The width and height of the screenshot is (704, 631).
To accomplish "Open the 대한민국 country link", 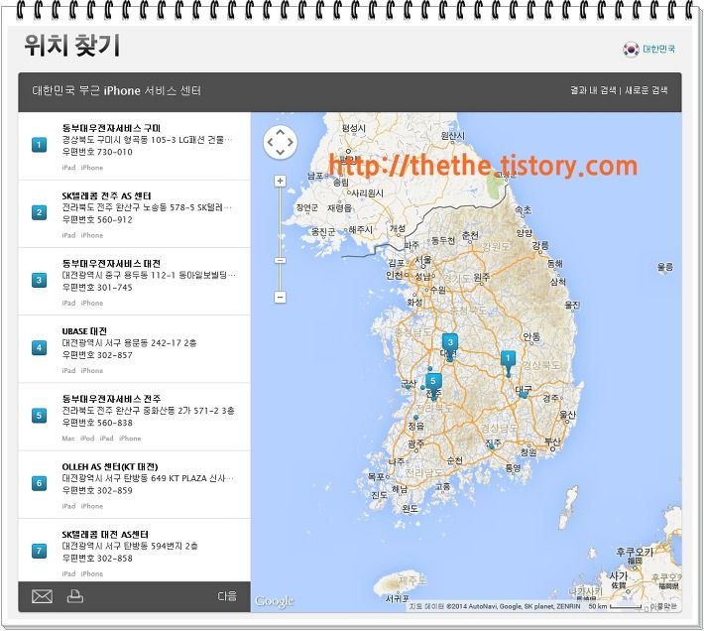I will tap(658, 49).
